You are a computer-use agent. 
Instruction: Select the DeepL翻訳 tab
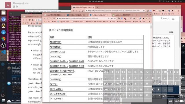[x=84, y=7]
